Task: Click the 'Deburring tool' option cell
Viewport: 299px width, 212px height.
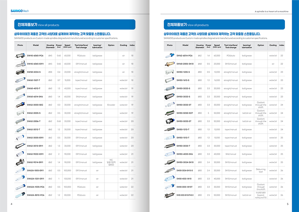Action: (261, 170)
